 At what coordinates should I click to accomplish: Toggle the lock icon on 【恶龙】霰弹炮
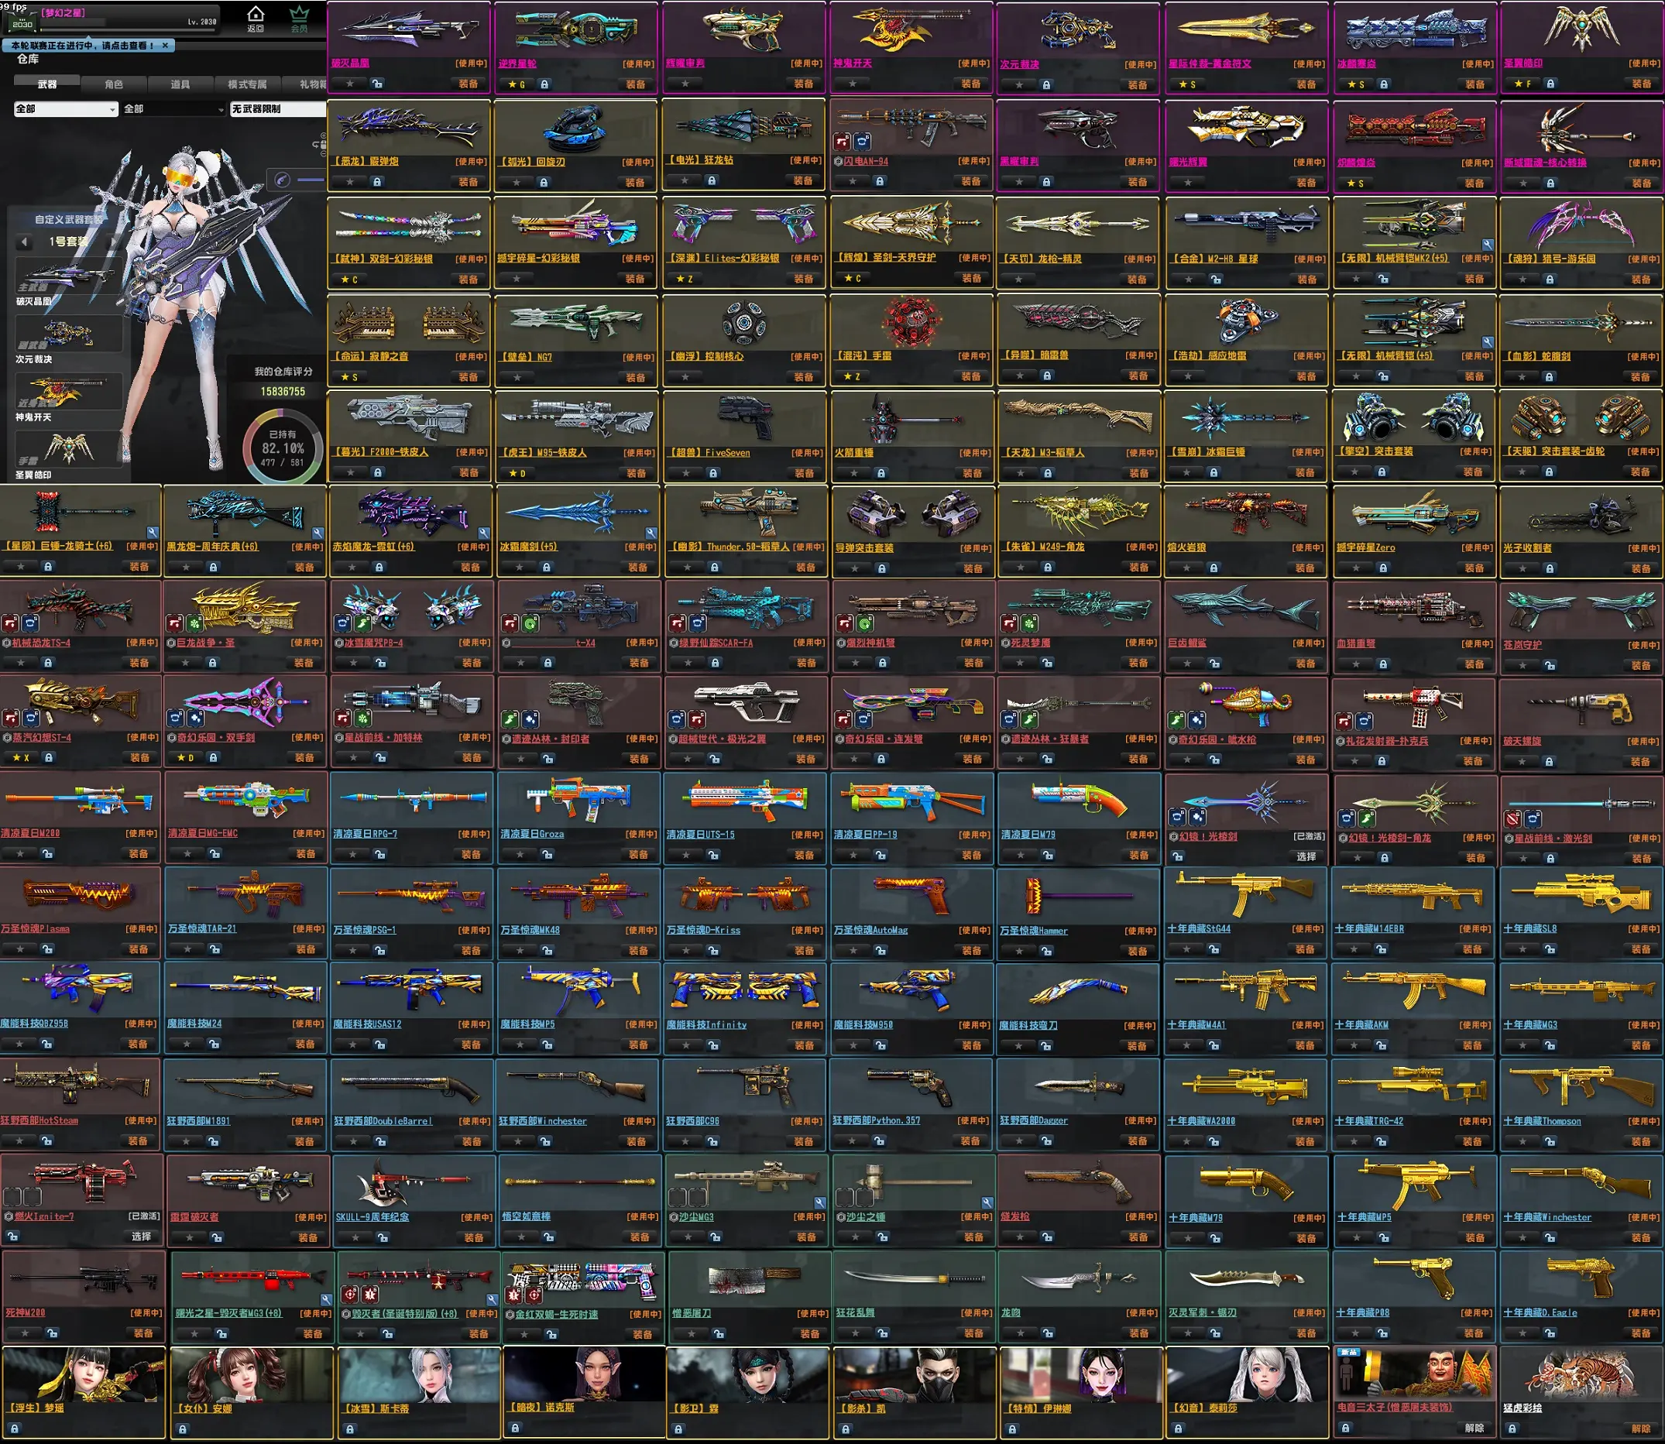click(376, 181)
